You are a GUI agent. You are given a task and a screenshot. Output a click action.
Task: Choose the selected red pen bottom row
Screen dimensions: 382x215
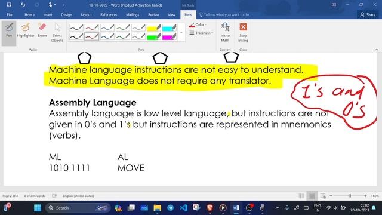(x=92, y=36)
